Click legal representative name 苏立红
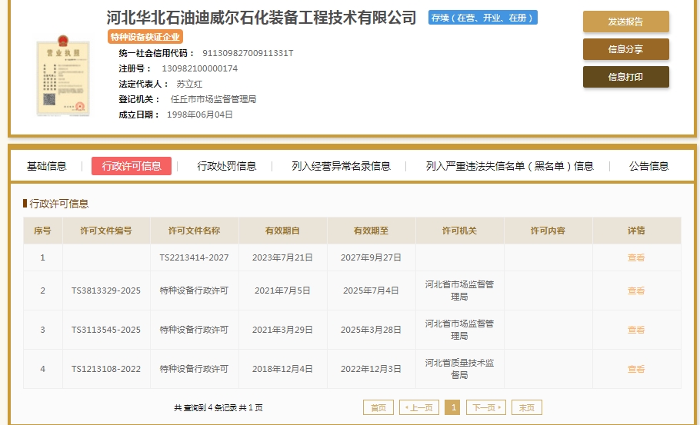Viewport: 700px width, 425px height. pos(189,84)
